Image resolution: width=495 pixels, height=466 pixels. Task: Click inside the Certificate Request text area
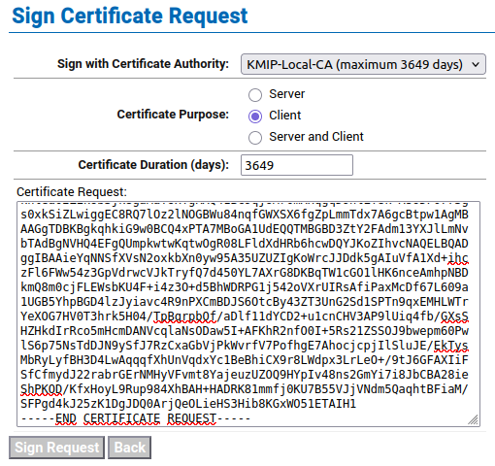click(x=248, y=314)
